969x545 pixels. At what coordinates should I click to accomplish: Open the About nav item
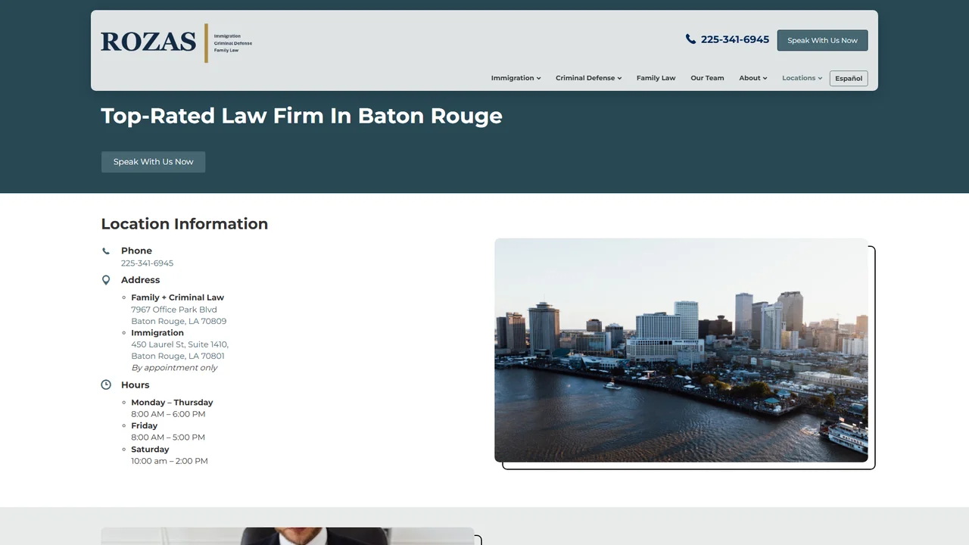pos(749,78)
